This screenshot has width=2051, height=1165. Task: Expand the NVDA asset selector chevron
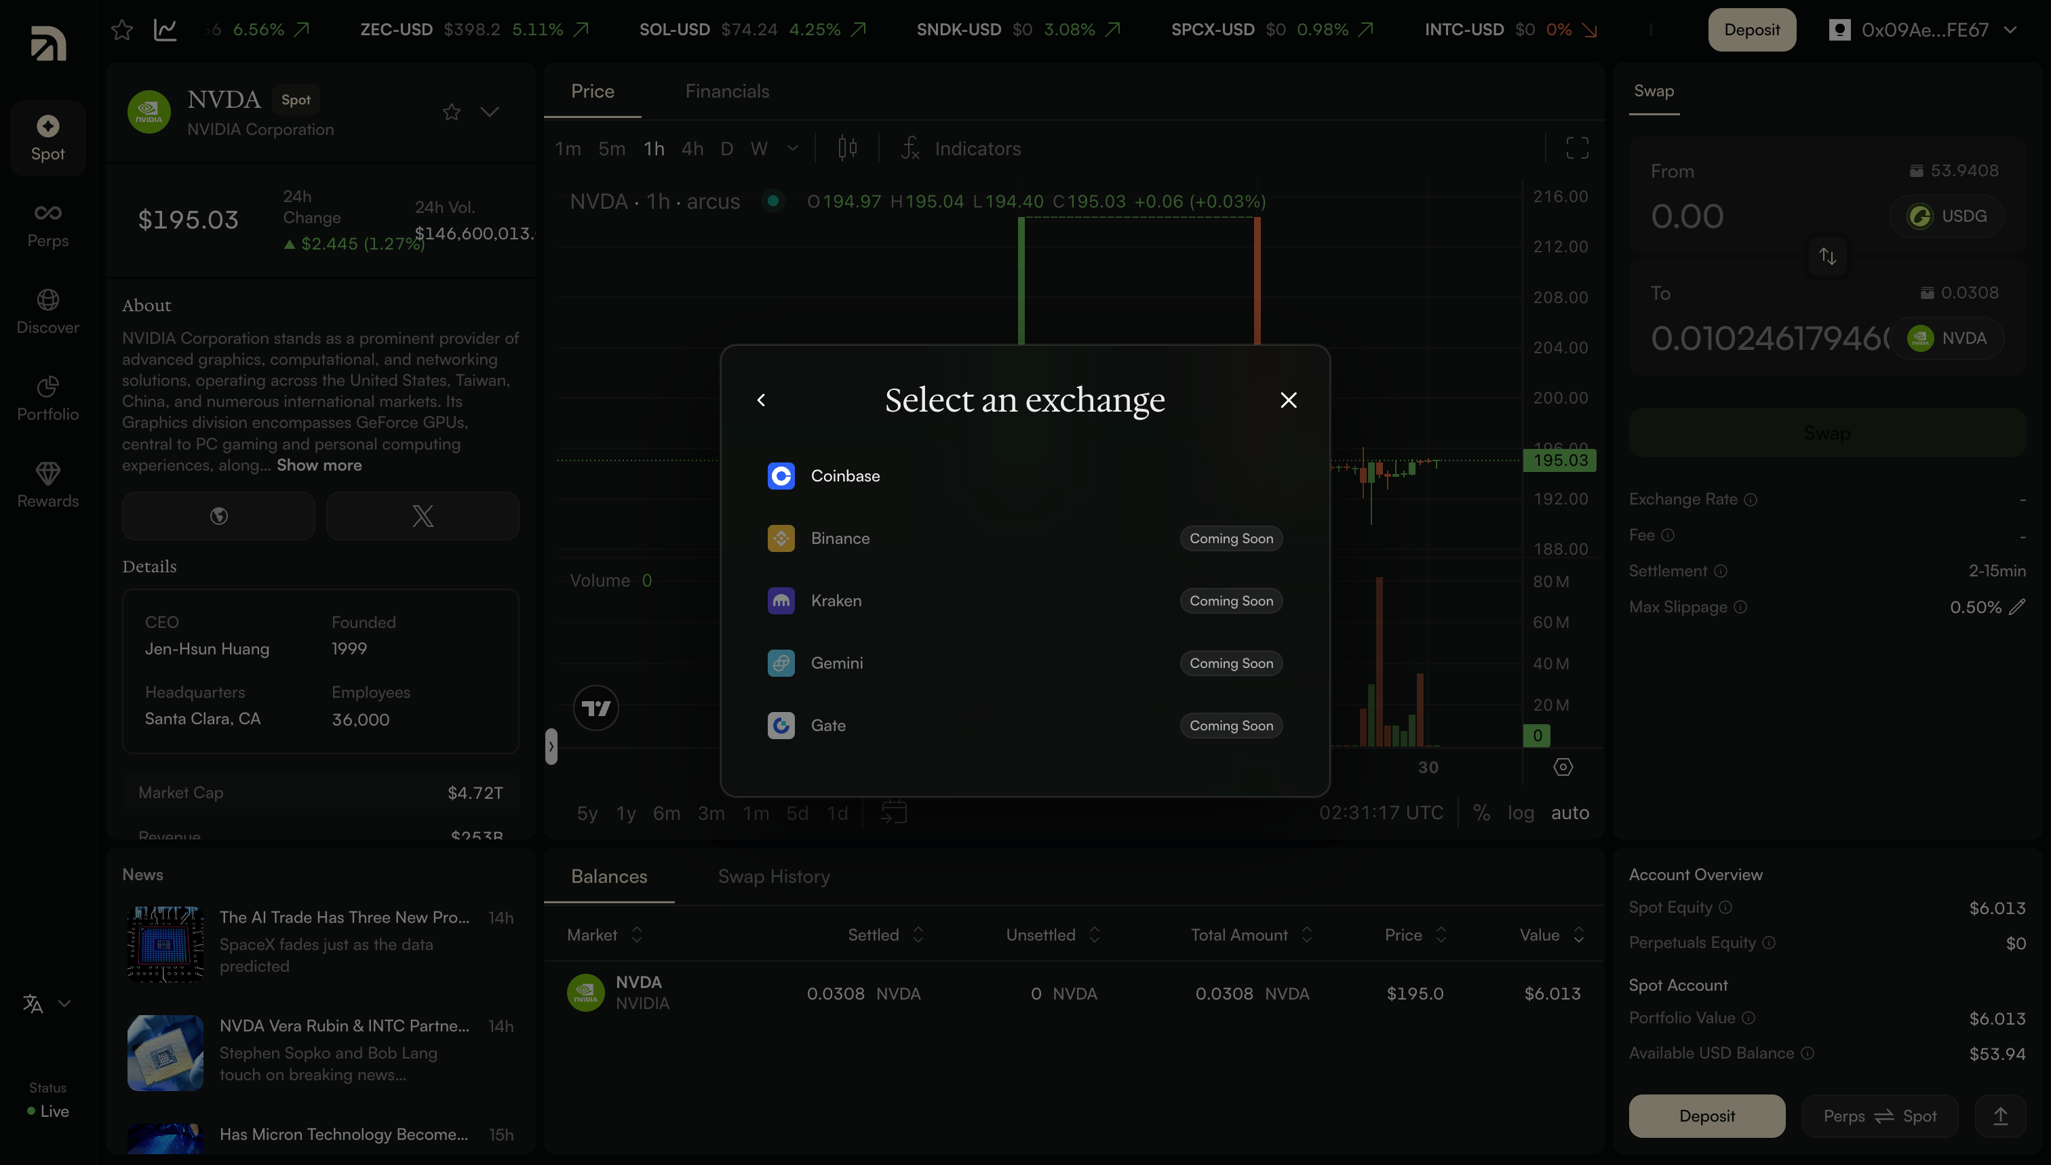(x=490, y=112)
